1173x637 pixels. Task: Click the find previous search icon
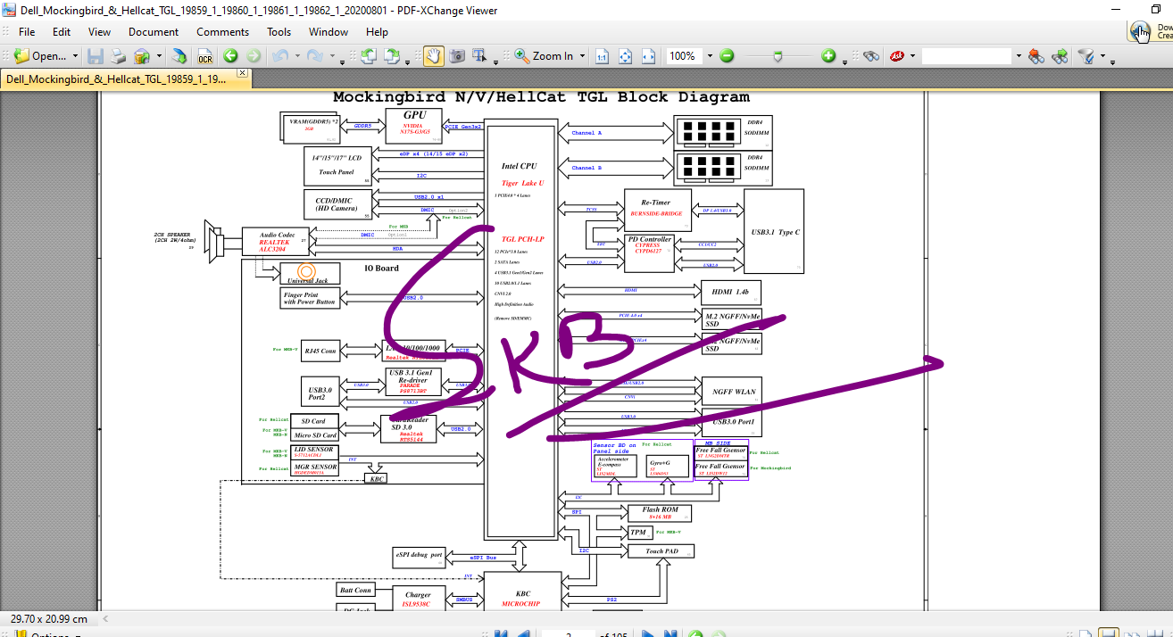tap(1036, 55)
